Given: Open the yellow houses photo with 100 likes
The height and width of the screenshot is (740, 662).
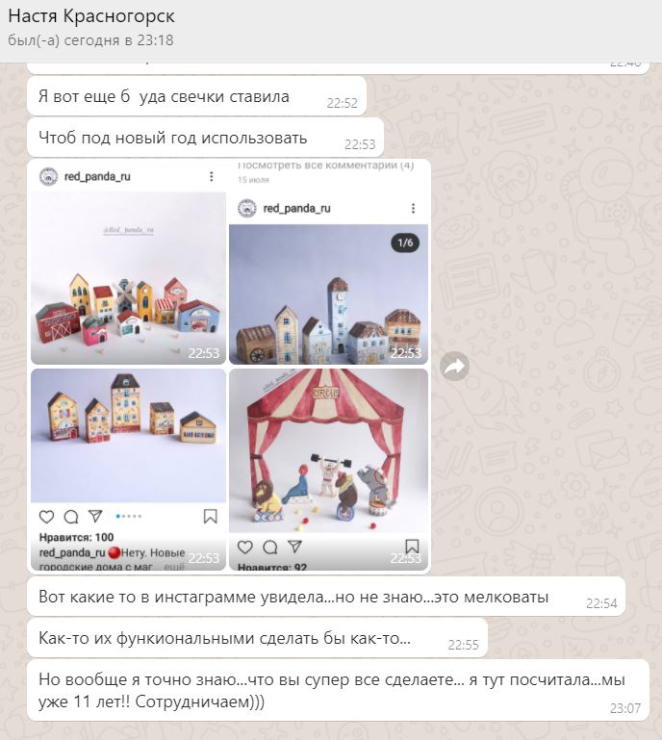Looking at the screenshot, I should (x=128, y=470).
